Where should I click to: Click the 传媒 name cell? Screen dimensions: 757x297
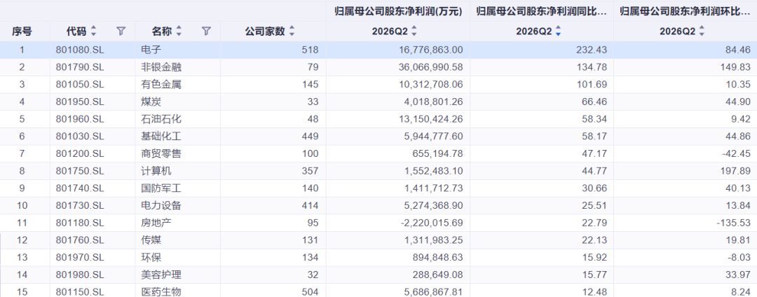pos(151,240)
